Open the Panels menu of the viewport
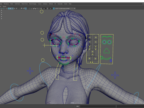144x108 pixels. (x=4, y=7)
